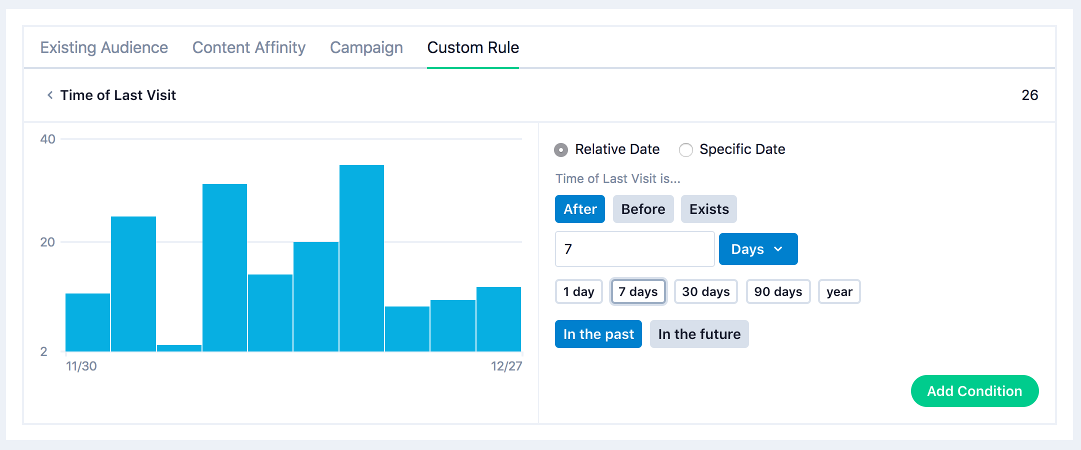This screenshot has height=450, width=1081.
Task: Set the 30 days preset
Action: click(x=705, y=291)
